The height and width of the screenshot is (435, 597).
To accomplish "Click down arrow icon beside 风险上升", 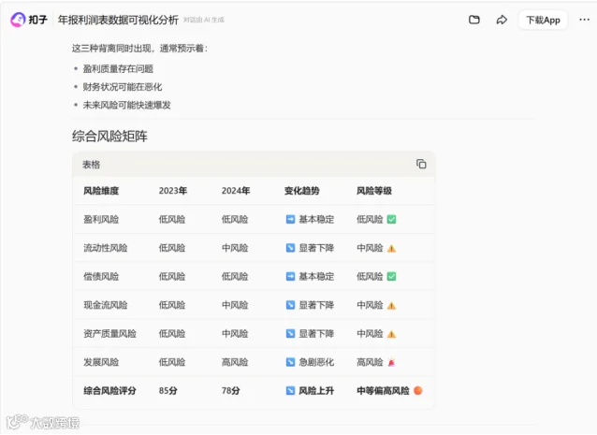I will [x=290, y=390].
